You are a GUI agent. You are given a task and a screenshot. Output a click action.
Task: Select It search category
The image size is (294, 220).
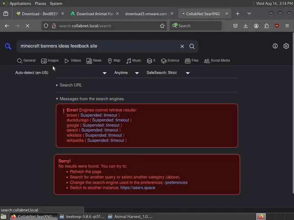(x=151, y=61)
